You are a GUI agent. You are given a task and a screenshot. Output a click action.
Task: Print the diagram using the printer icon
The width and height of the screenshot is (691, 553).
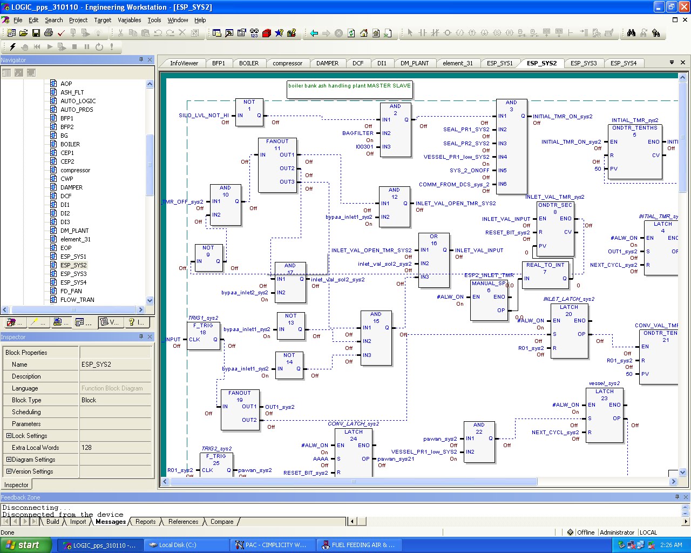tap(48, 32)
